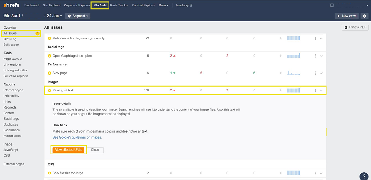Open the More menu in top navigation
Viewport: 371px width, 180px height.
[164, 6]
